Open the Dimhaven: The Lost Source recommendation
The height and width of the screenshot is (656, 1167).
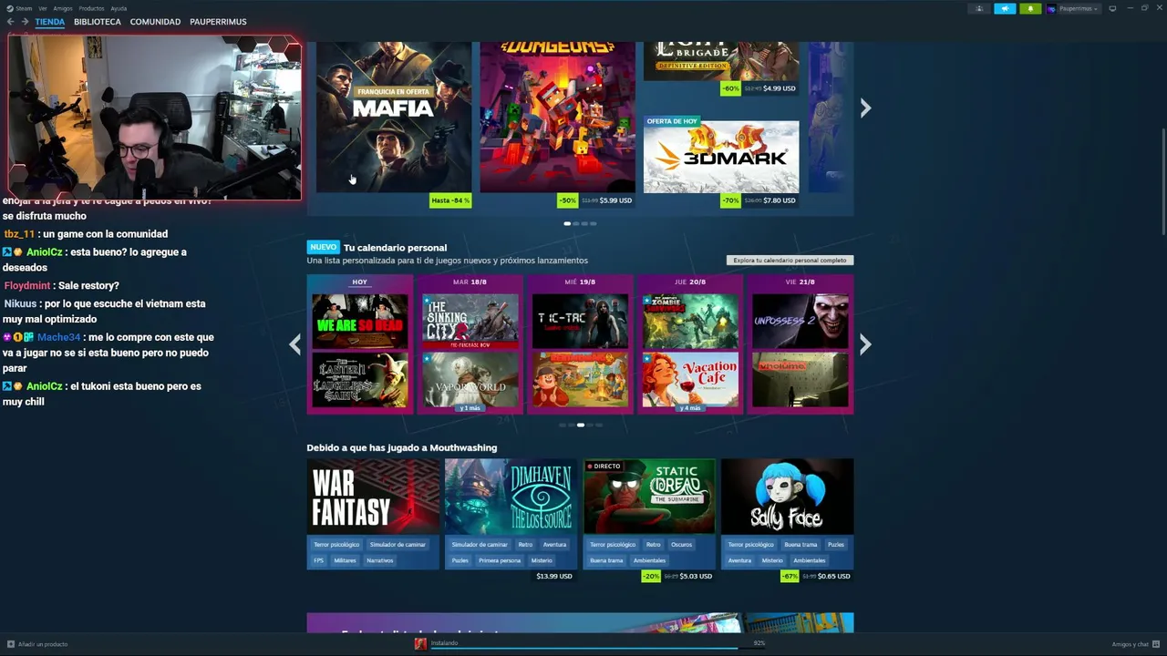tap(511, 496)
